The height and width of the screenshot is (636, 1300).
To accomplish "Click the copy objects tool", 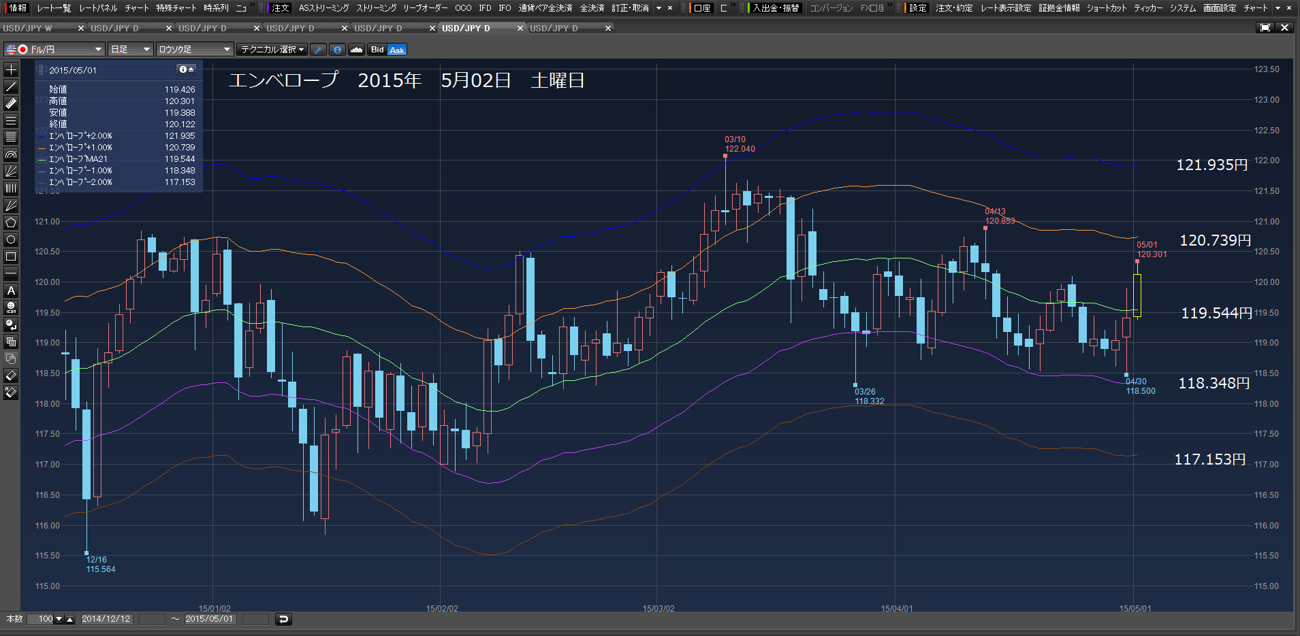I will pos(11,341).
